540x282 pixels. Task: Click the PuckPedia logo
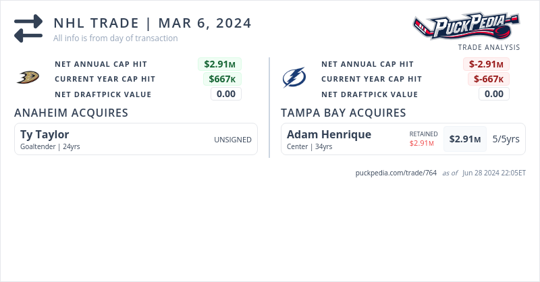[x=466, y=26]
